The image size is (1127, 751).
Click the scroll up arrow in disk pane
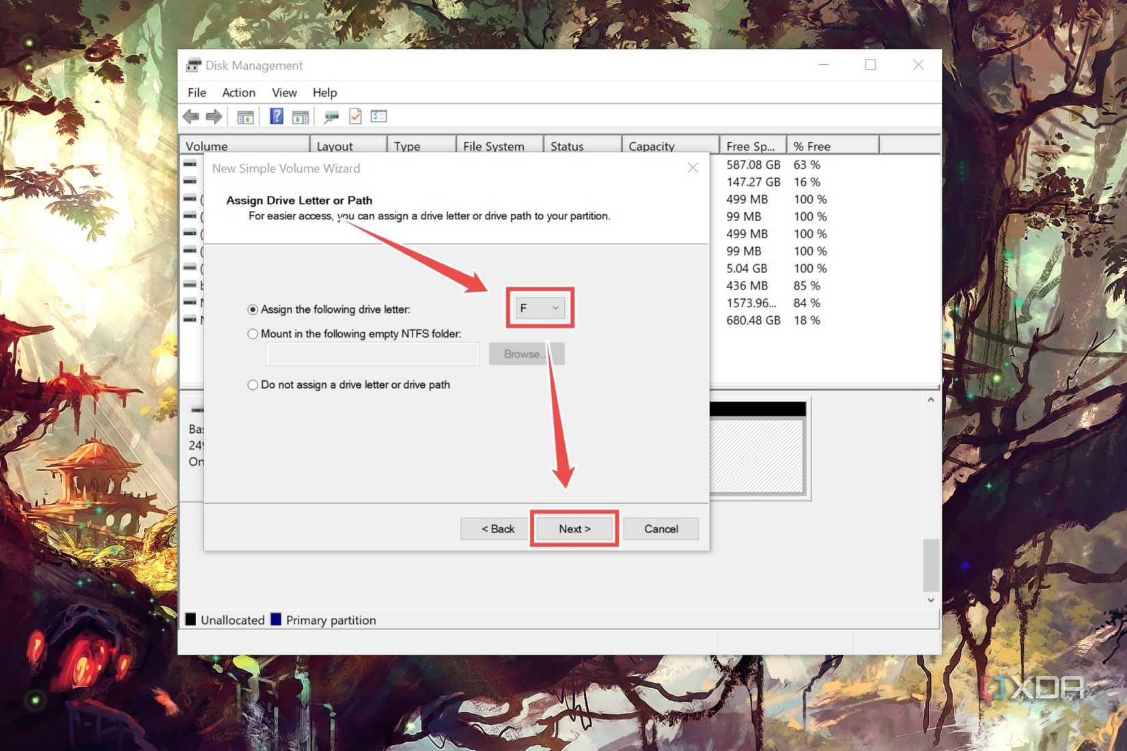click(x=931, y=400)
